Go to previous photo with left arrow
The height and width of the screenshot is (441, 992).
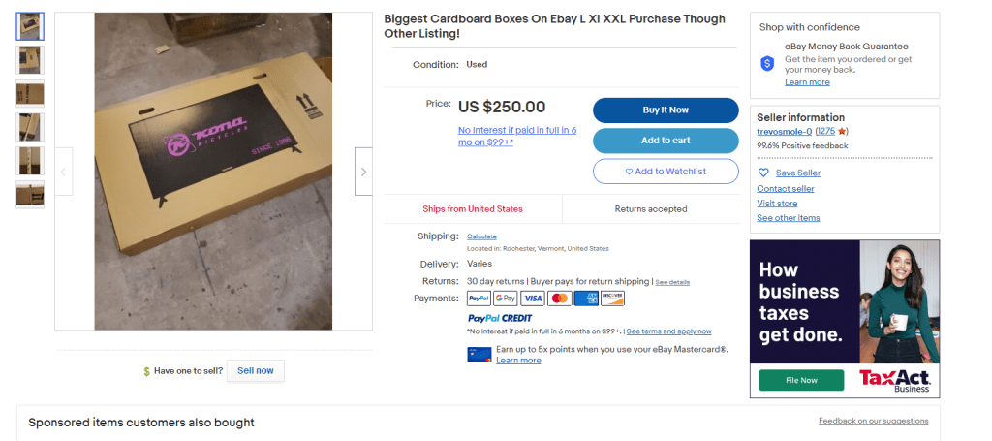click(x=63, y=172)
